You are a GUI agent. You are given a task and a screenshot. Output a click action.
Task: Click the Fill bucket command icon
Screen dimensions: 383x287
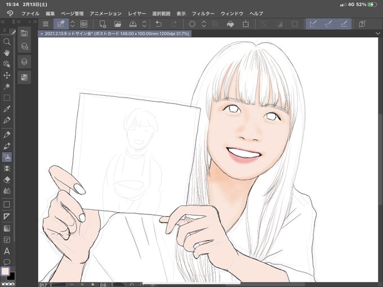pos(230,24)
